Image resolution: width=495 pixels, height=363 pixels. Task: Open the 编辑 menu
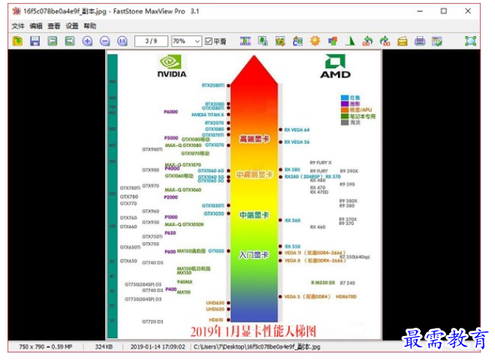point(36,25)
